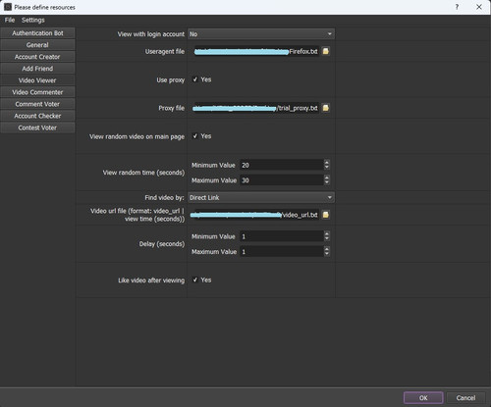Switch to Account Creator tab
Viewport: 491px width, 407px height.
coord(37,57)
